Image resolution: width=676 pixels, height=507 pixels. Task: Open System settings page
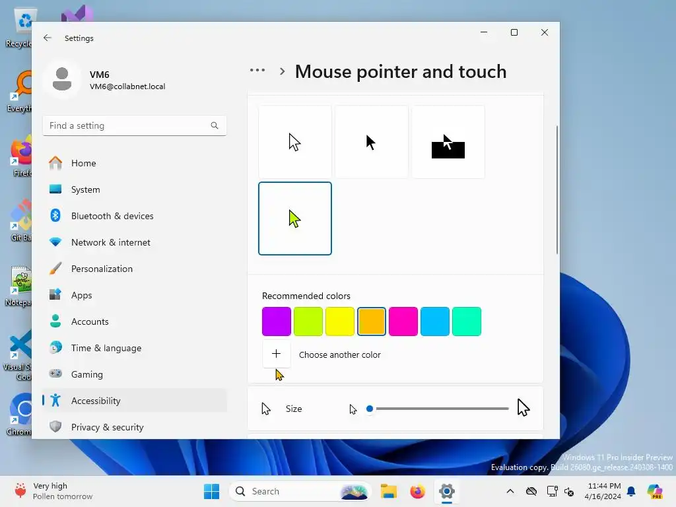[x=135, y=189]
